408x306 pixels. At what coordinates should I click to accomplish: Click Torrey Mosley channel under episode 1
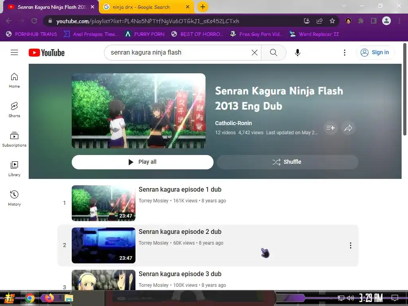point(153,201)
